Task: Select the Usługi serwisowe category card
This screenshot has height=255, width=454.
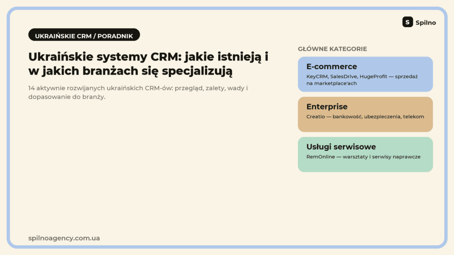Action: tap(365, 155)
